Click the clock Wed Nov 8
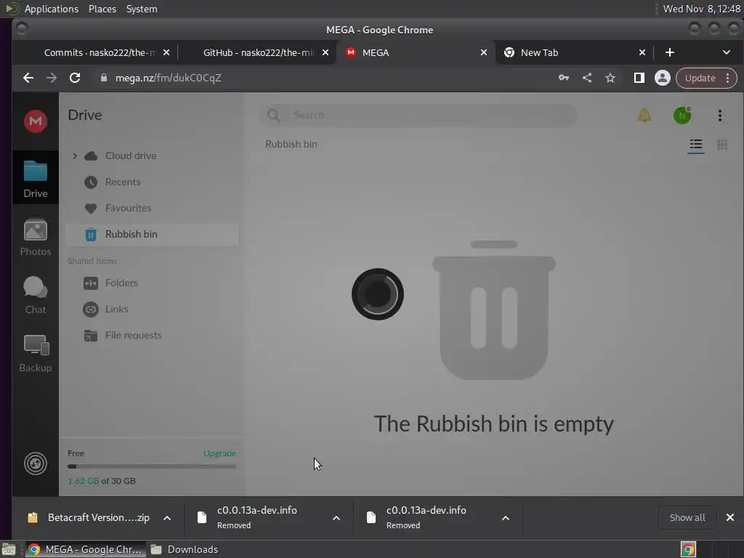Screen dimensions: 744x558 pos(701,9)
